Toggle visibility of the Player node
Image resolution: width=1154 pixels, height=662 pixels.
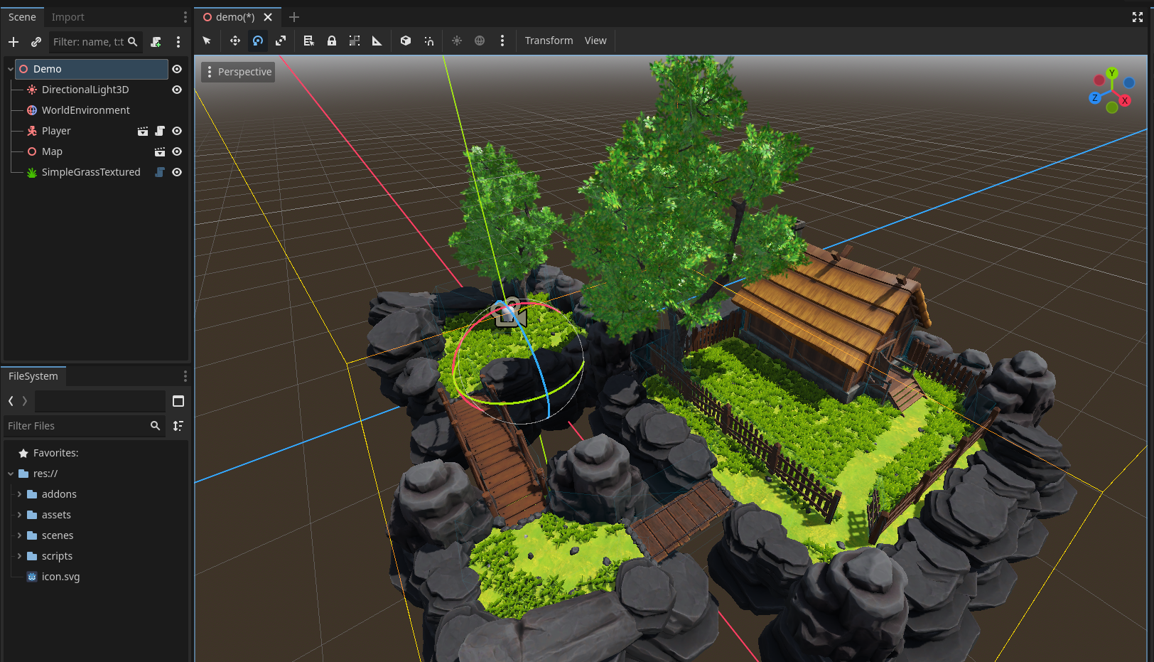click(x=177, y=131)
